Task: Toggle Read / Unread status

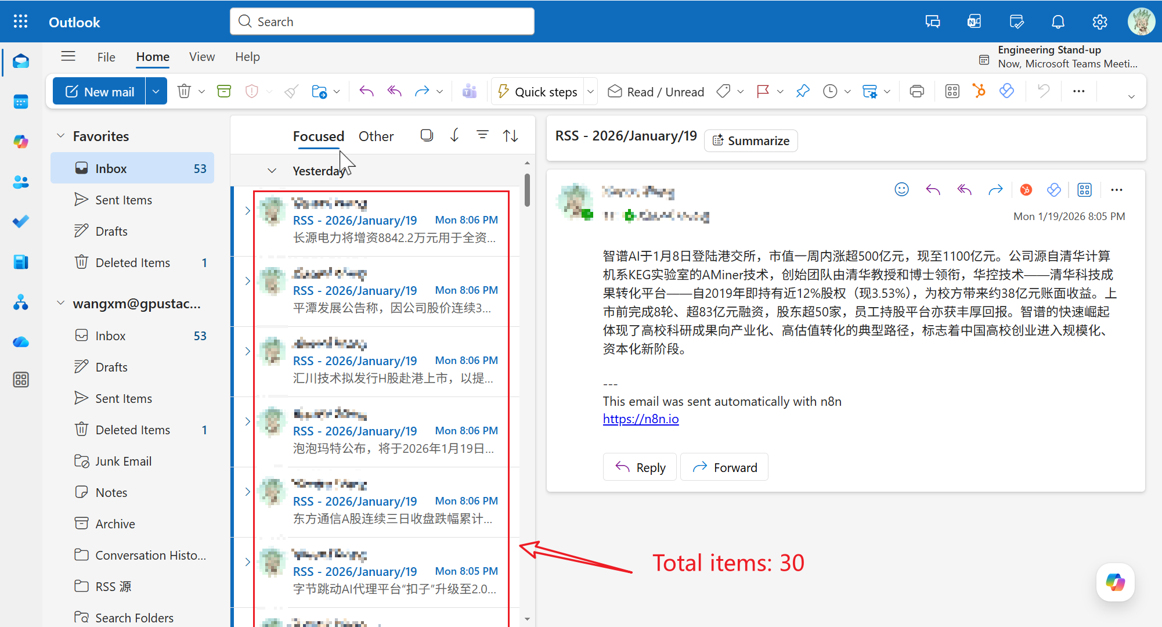Action: [656, 92]
